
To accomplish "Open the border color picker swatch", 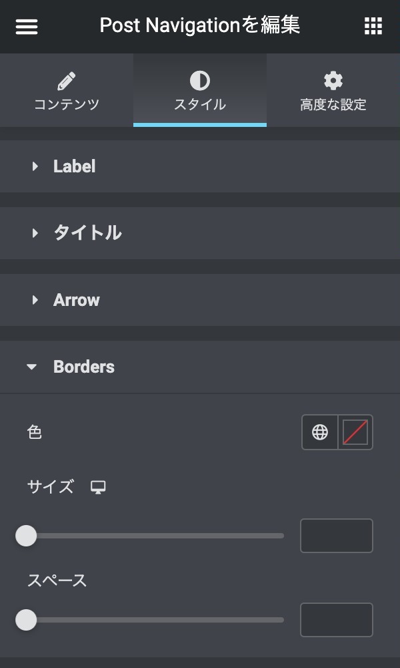I will coord(355,433).
